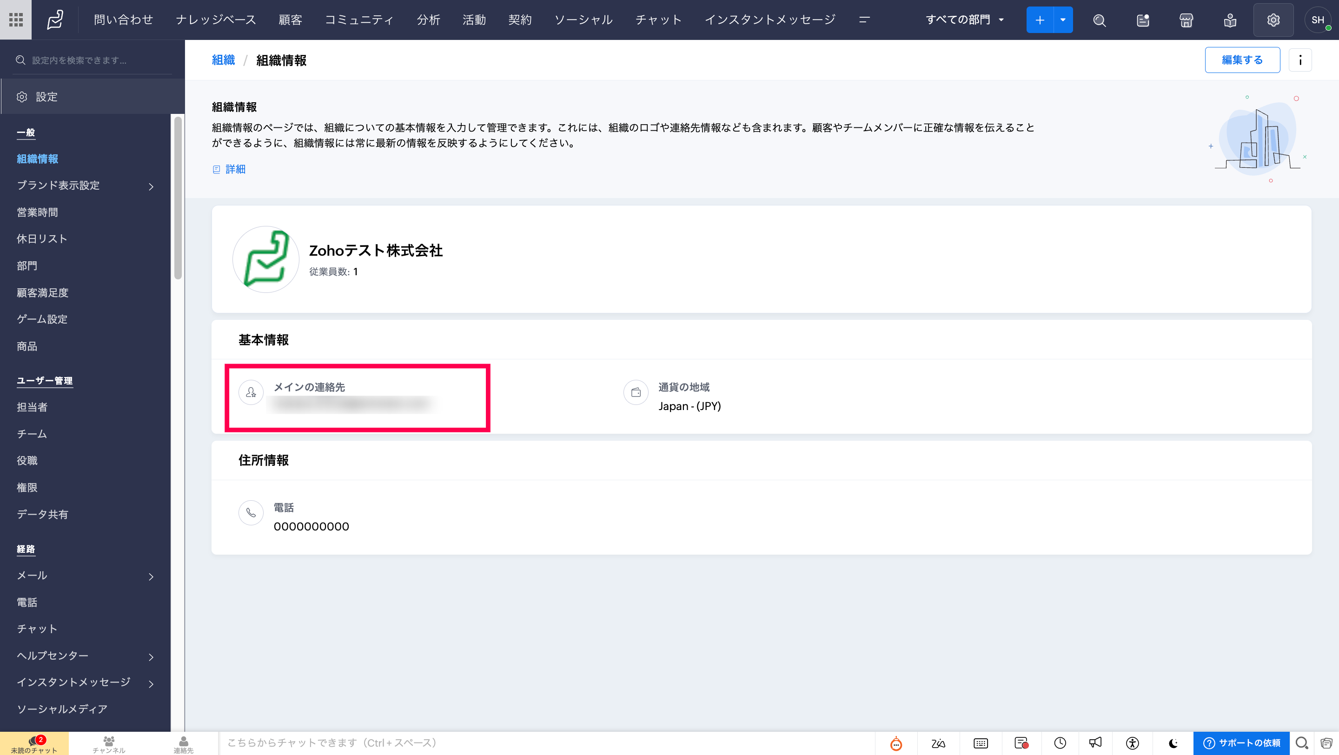
Task: Open the 問い合わせ tab
Action: (123, 20)
